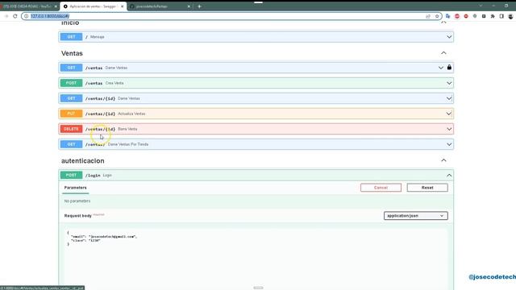The height and width of the screenshot is (290, 516).
Task: Open the profile avatar menu
Action: [x=510, y=16]
